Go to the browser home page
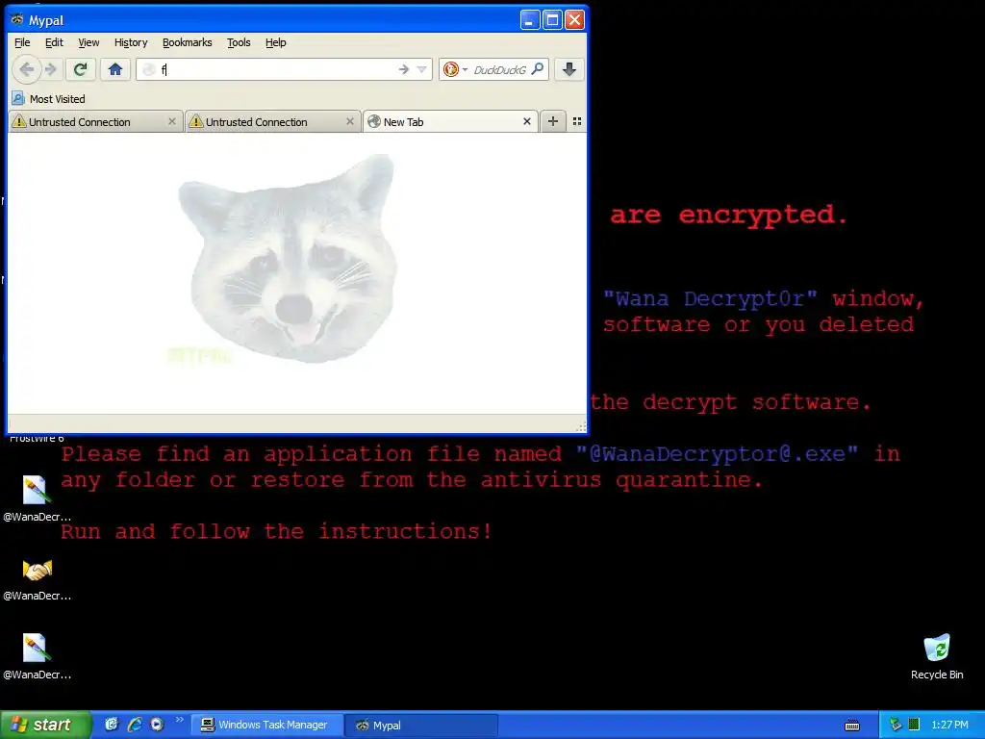This screenshot has width=985, height=739. click(x=115, y=69)
